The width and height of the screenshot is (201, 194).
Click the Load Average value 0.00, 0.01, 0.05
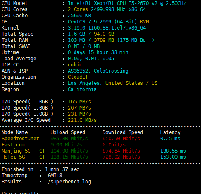click(91, 59)
